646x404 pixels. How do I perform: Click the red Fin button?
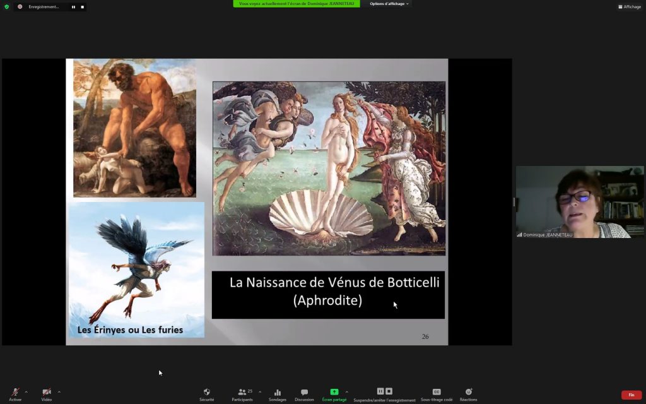[x=631, y=395]
